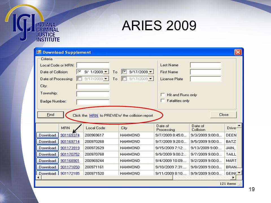Select collision date cell 9/3/2009 9:00
271x203 pixels.
(x=207, y=135)
